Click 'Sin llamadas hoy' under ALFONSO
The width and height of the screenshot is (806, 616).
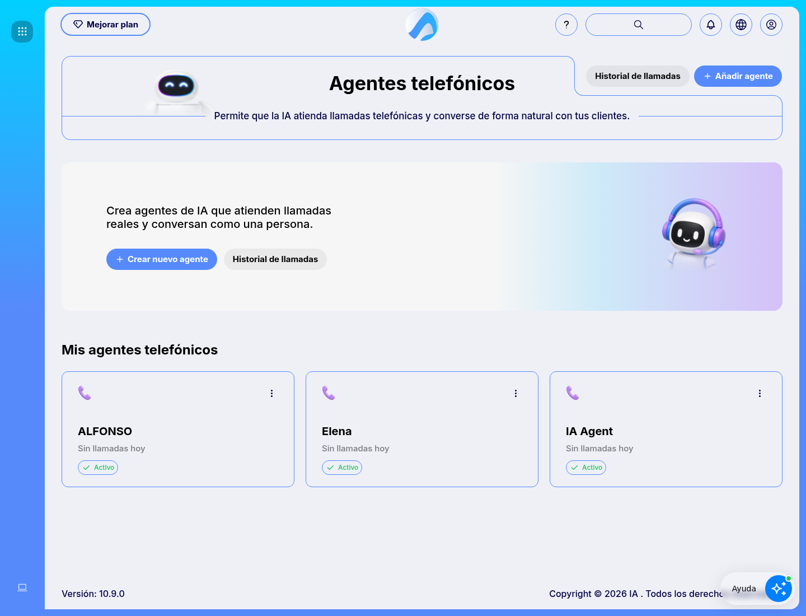point(111,449)
